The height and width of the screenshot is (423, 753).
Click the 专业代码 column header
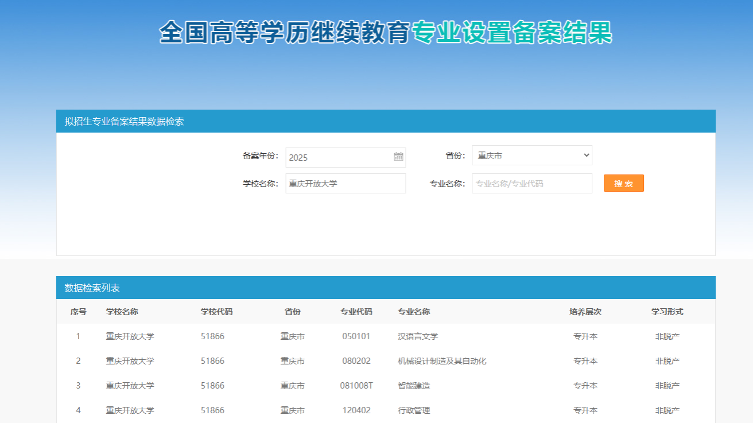click(x=356, y=312)
